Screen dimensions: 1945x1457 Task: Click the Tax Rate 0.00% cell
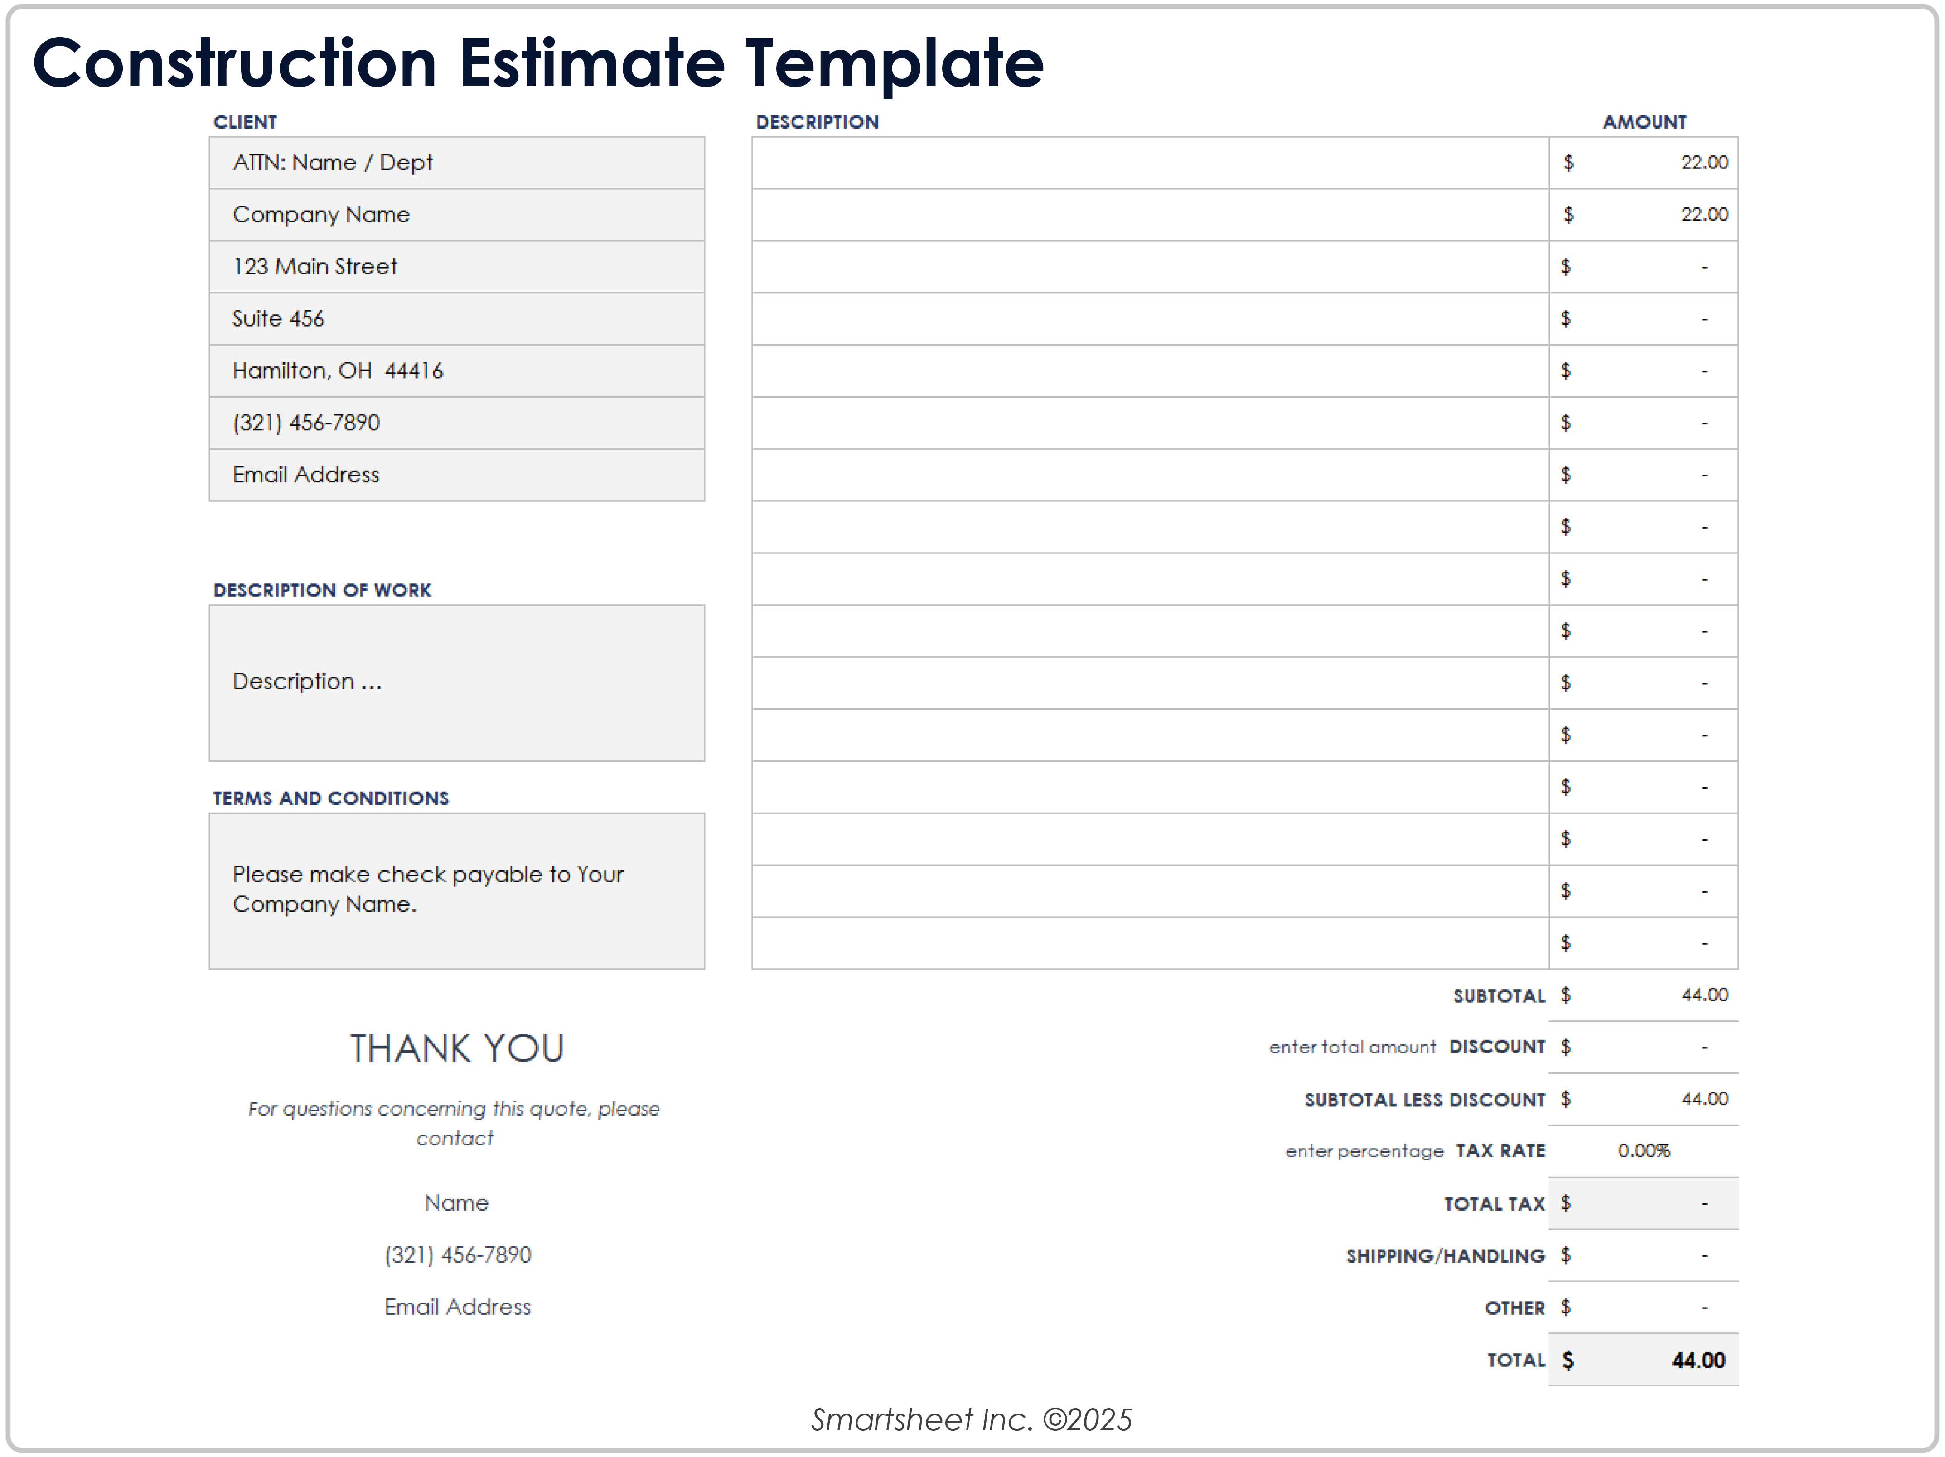[x=1643, y=1150]
